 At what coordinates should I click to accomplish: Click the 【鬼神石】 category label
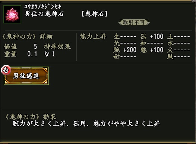tap(95, 14)
